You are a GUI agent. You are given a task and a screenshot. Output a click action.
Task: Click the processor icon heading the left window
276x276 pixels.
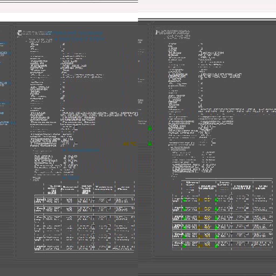pyautogui.click(x=19, y=33)
